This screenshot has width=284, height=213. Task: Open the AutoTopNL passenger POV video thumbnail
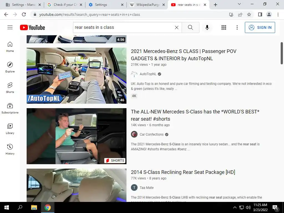tap(77, 76)
